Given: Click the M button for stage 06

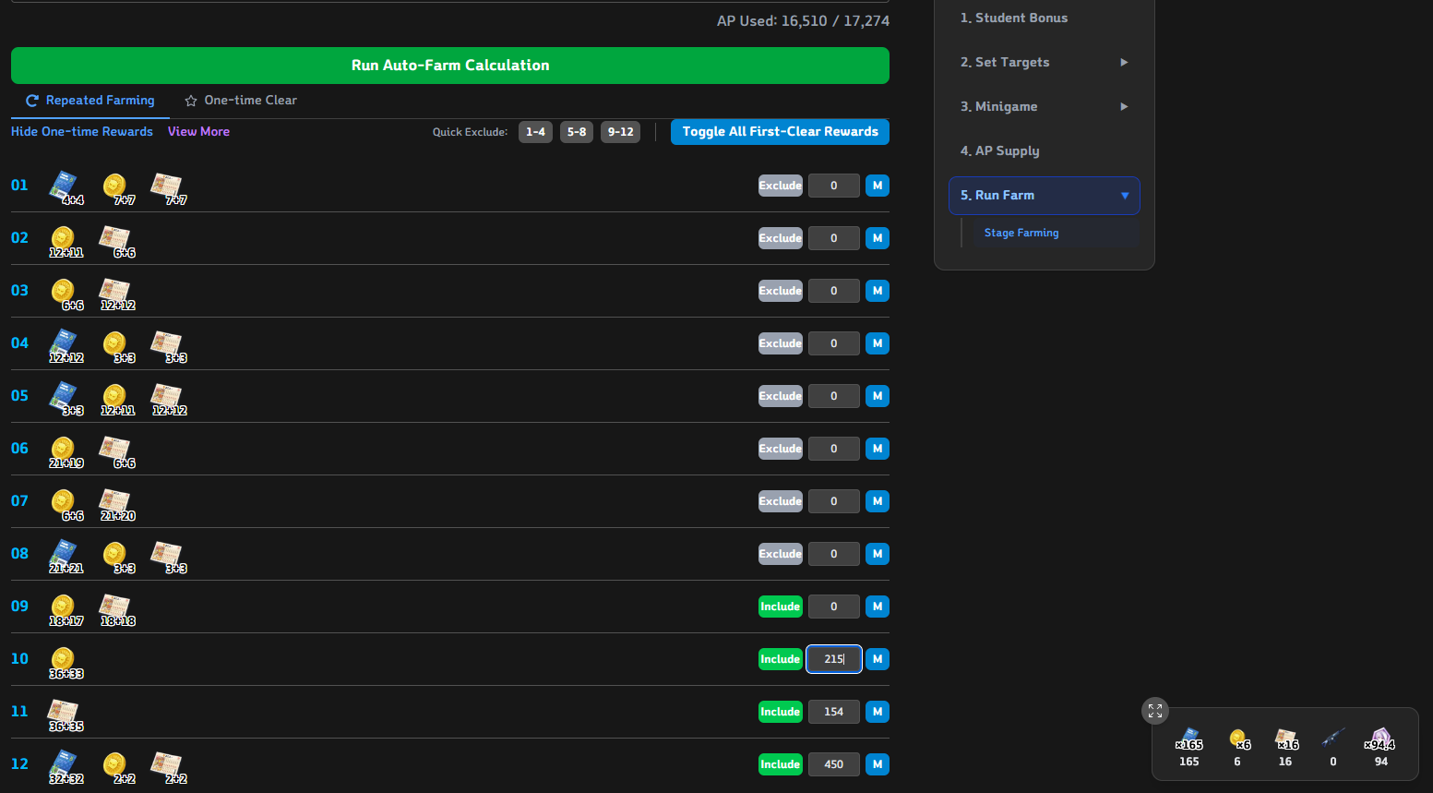Looking at the screenshot, I should (x=878, y=449).
